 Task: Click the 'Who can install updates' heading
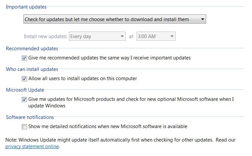[32, 69]
